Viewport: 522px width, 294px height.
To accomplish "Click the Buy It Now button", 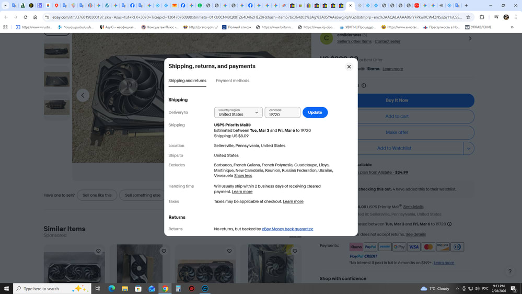I will (416, 100).
